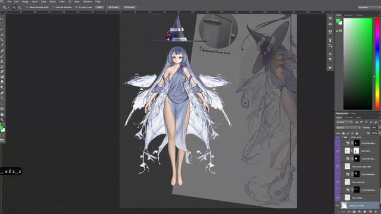Click the layer Opacity value field
The image size is (381, 214).
click(374, 128)
